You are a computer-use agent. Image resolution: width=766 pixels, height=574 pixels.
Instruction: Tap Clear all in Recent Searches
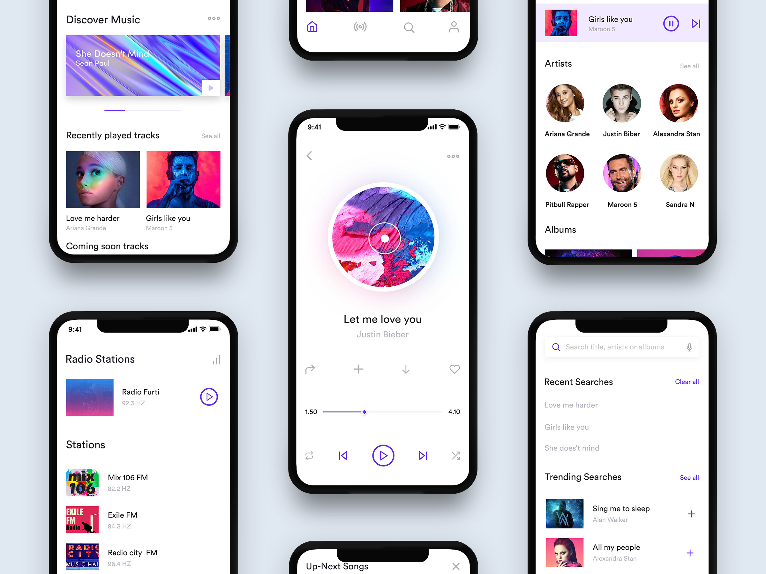(x=687, y=382)
